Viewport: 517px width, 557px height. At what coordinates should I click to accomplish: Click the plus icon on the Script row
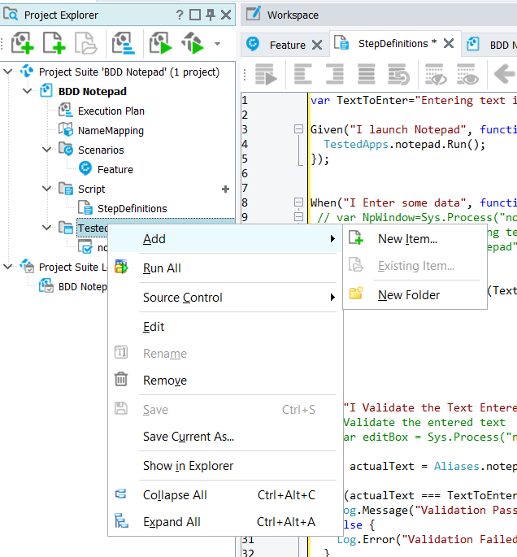pyautogui.click(x=225, y=189)
